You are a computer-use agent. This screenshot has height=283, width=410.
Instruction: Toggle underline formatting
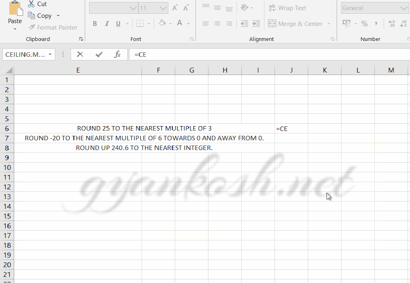pos(117,24)
